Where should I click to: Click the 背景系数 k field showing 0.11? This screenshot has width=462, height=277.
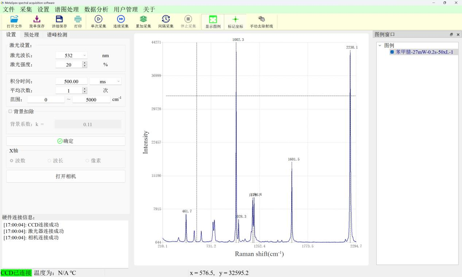[88, 124]
